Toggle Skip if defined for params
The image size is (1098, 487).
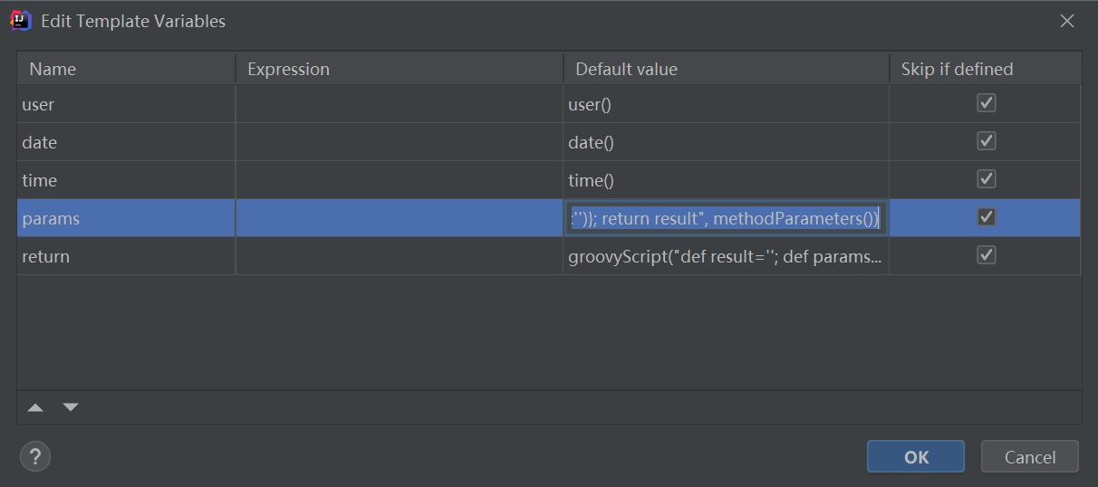pyautogui.click(x=987, y=217)
